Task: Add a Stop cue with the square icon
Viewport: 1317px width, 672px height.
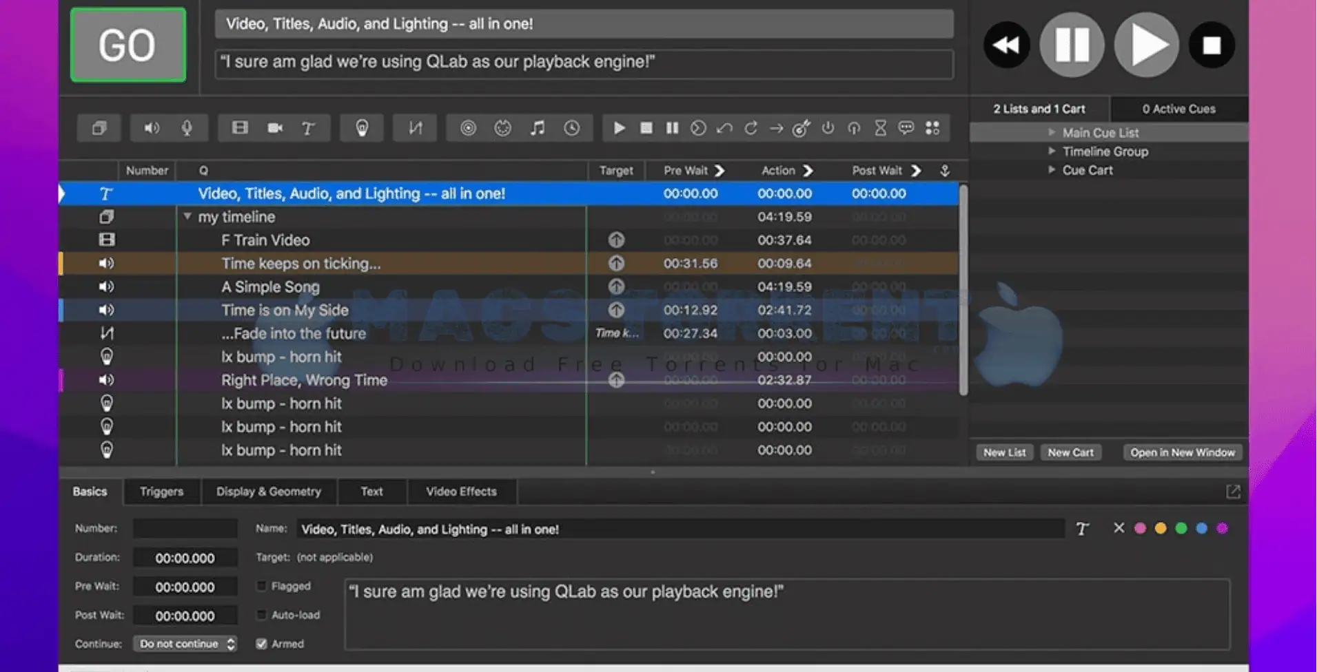Action: coord(646,128)
